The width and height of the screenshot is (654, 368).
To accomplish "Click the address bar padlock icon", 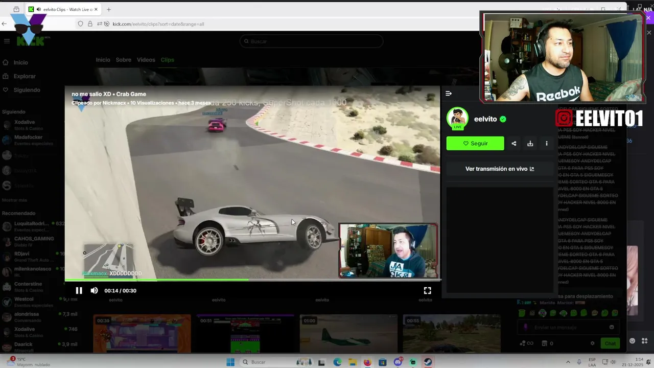I will pos(90,24).
